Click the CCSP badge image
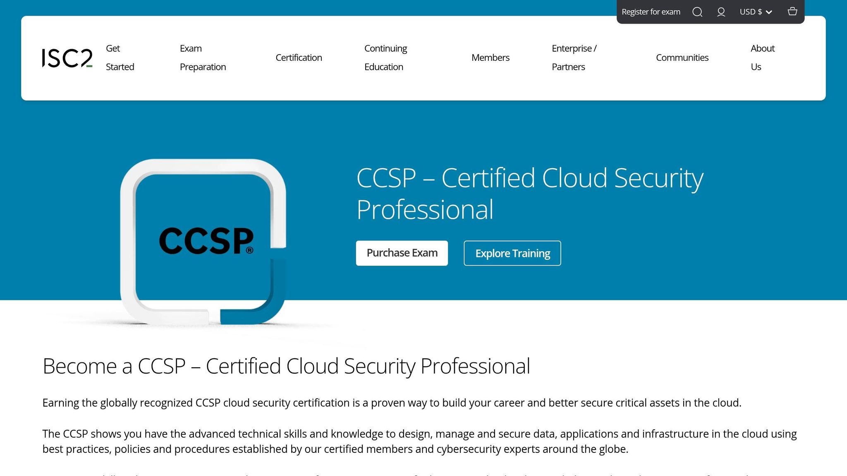847x476 pixels. (203, 242)
